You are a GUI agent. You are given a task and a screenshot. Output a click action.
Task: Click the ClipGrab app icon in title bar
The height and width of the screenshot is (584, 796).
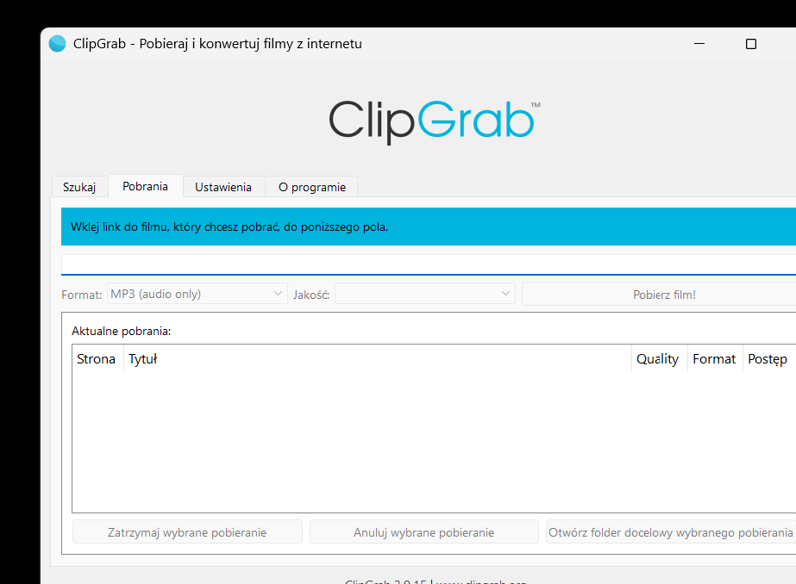[58, 44]
